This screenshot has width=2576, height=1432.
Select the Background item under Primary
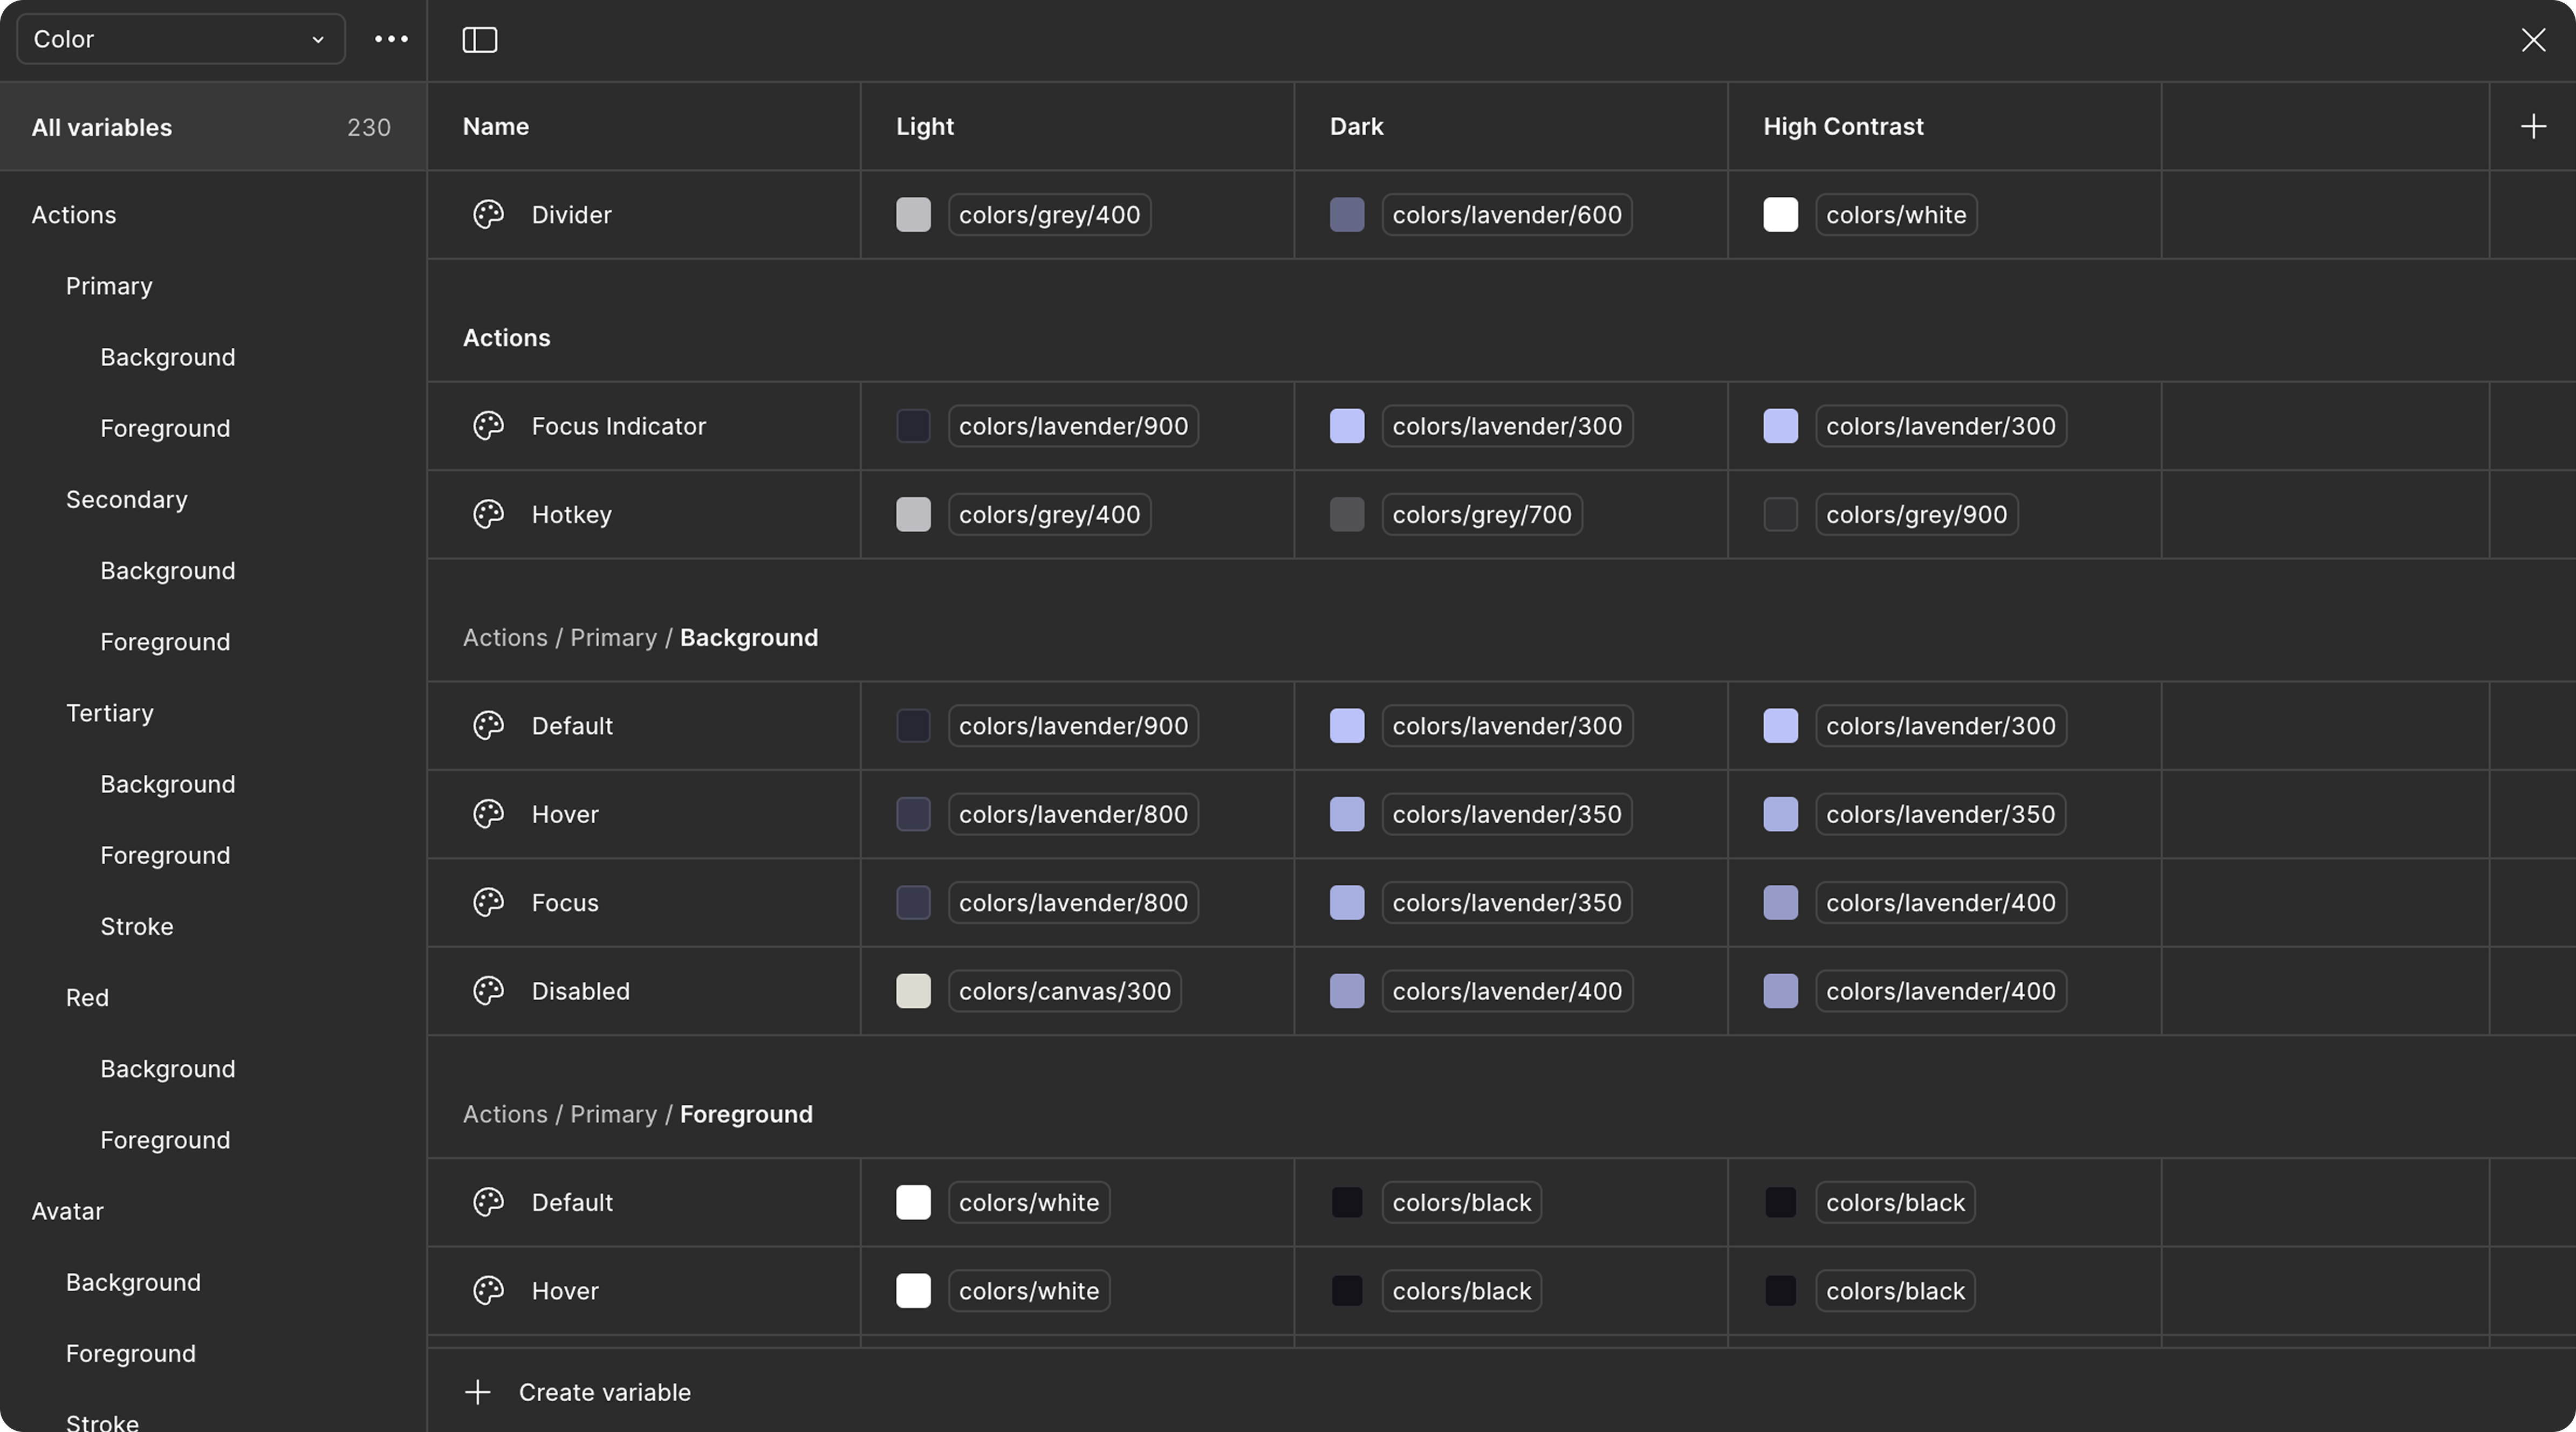[x=167, y=356]
